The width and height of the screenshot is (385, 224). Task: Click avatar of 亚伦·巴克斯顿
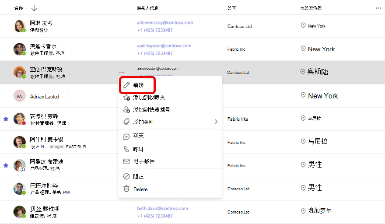(x=20, y=73)
